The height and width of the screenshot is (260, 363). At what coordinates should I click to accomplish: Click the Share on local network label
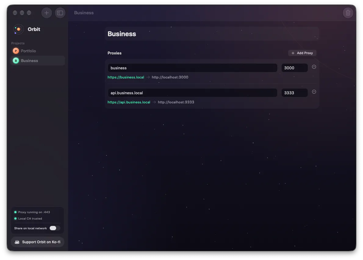[x=31, y=228]
